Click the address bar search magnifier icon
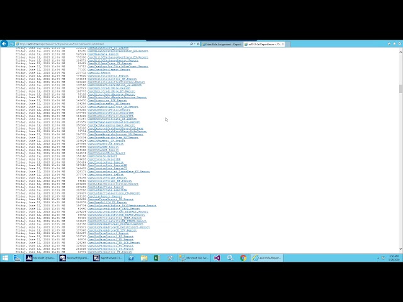 (191, 44)
